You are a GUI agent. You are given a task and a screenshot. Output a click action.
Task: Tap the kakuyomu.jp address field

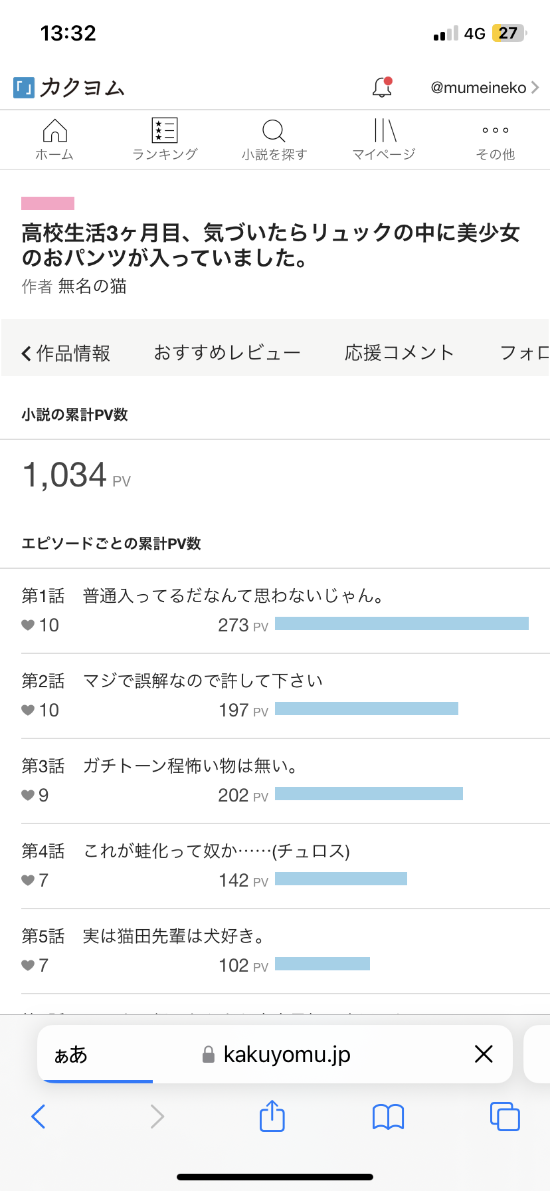[286, 1055]
